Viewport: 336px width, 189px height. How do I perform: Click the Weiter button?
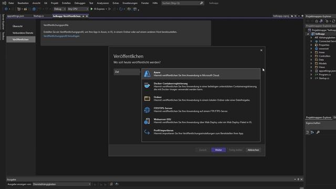point(218,150)
